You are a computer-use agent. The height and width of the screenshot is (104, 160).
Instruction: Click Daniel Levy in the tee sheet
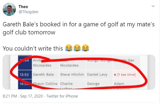pos(97,75)
